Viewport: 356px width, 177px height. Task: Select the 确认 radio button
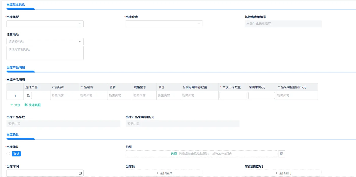coord(8,153)
